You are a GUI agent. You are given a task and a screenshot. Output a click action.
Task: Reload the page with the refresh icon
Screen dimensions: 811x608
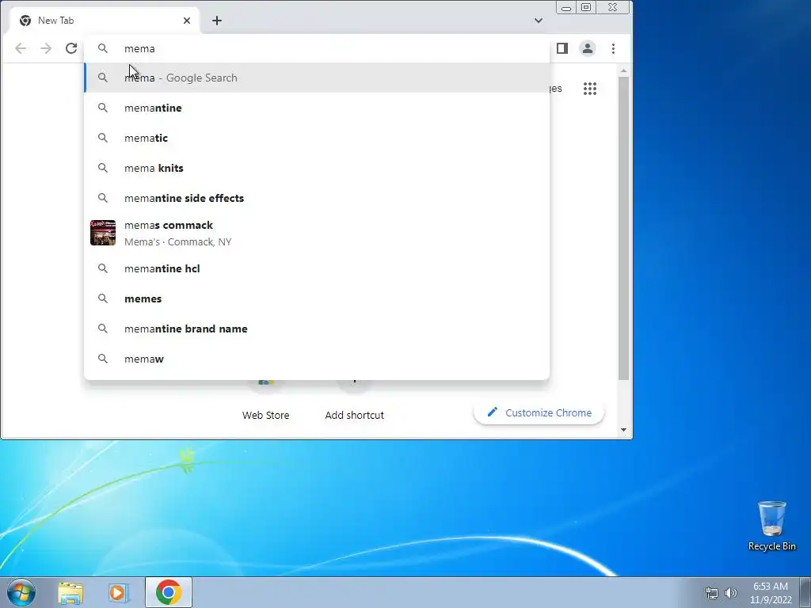[x=71, y=48]
